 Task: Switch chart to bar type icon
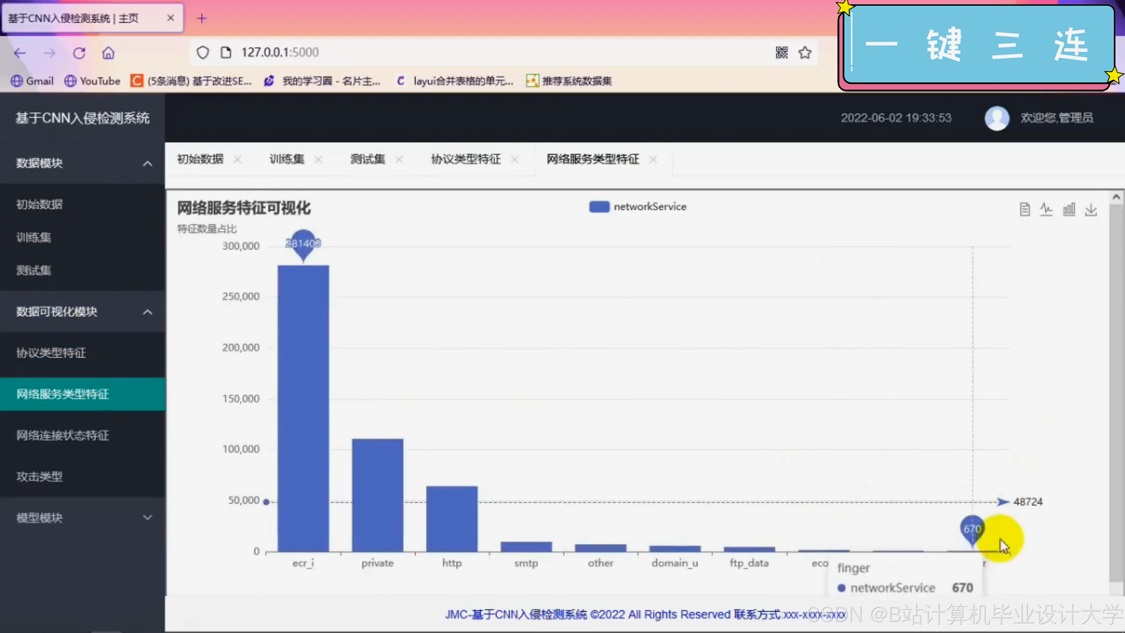coord(1069,210)
